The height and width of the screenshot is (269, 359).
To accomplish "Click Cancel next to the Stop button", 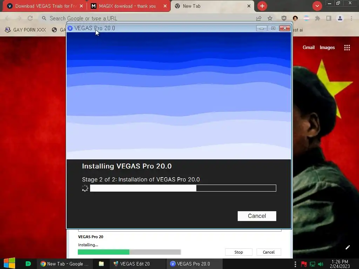I will (269, 252).
